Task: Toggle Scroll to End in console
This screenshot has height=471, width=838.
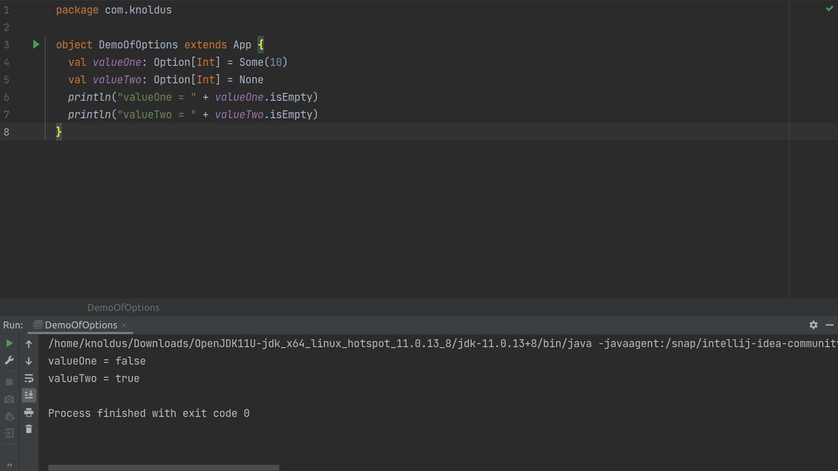Action: [x=28, y=395]
